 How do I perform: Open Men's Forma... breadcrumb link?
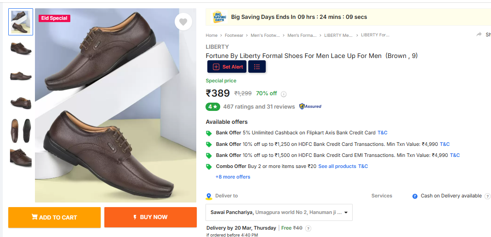(302, 35)
